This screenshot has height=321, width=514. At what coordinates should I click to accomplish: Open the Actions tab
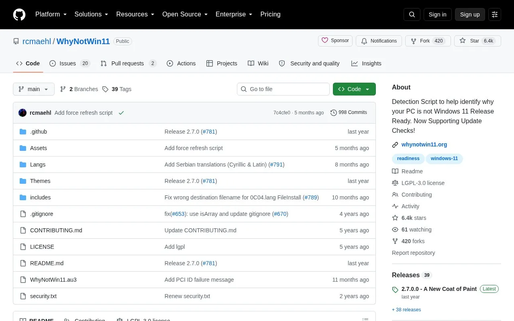[x=181, y=63]
